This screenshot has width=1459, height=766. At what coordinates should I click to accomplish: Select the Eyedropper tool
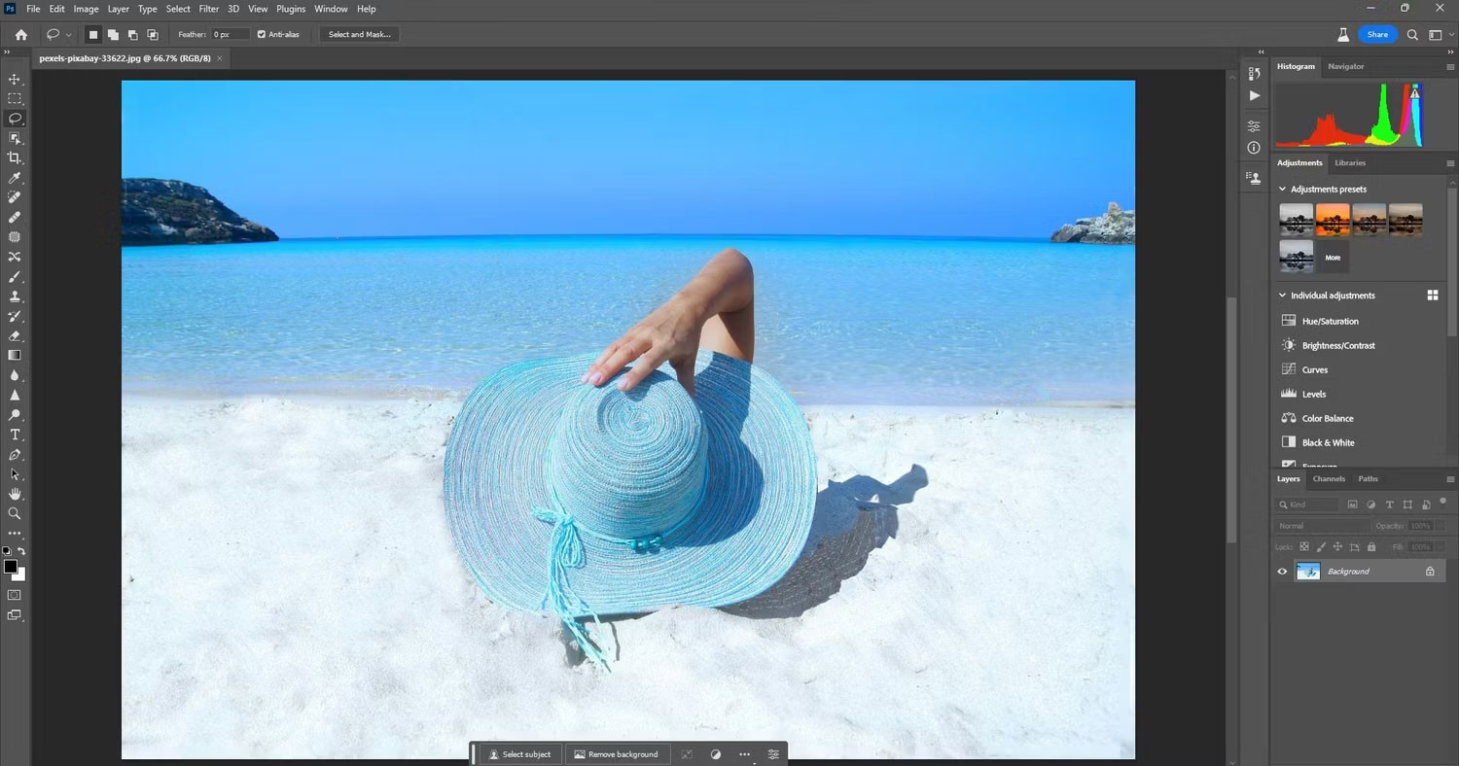(15, 178)
